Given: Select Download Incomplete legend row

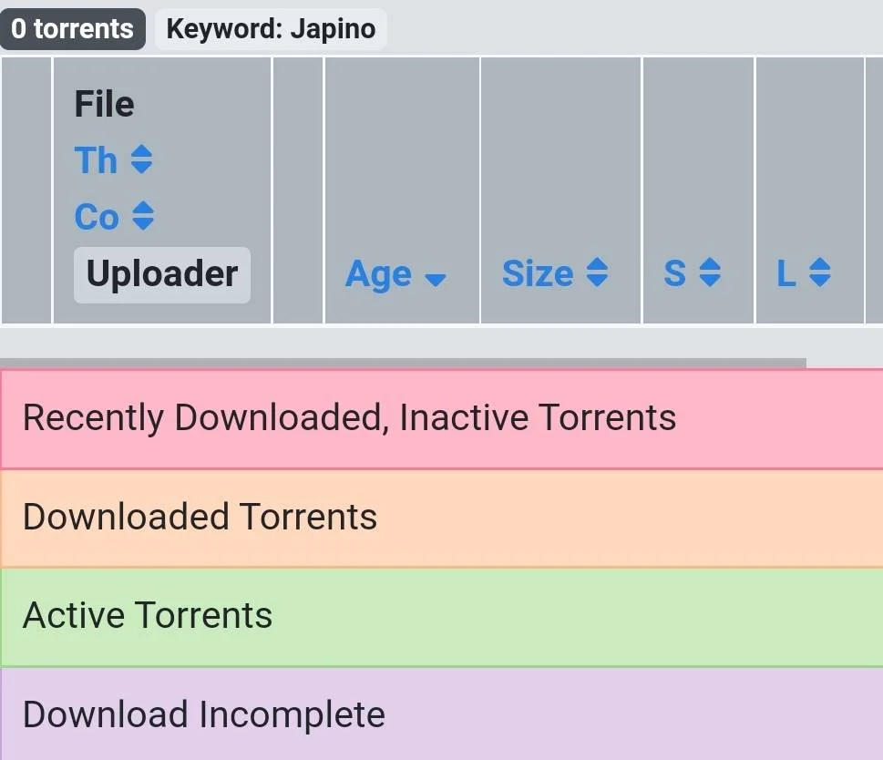Looking at the screenshot, I should click(441, 714).
